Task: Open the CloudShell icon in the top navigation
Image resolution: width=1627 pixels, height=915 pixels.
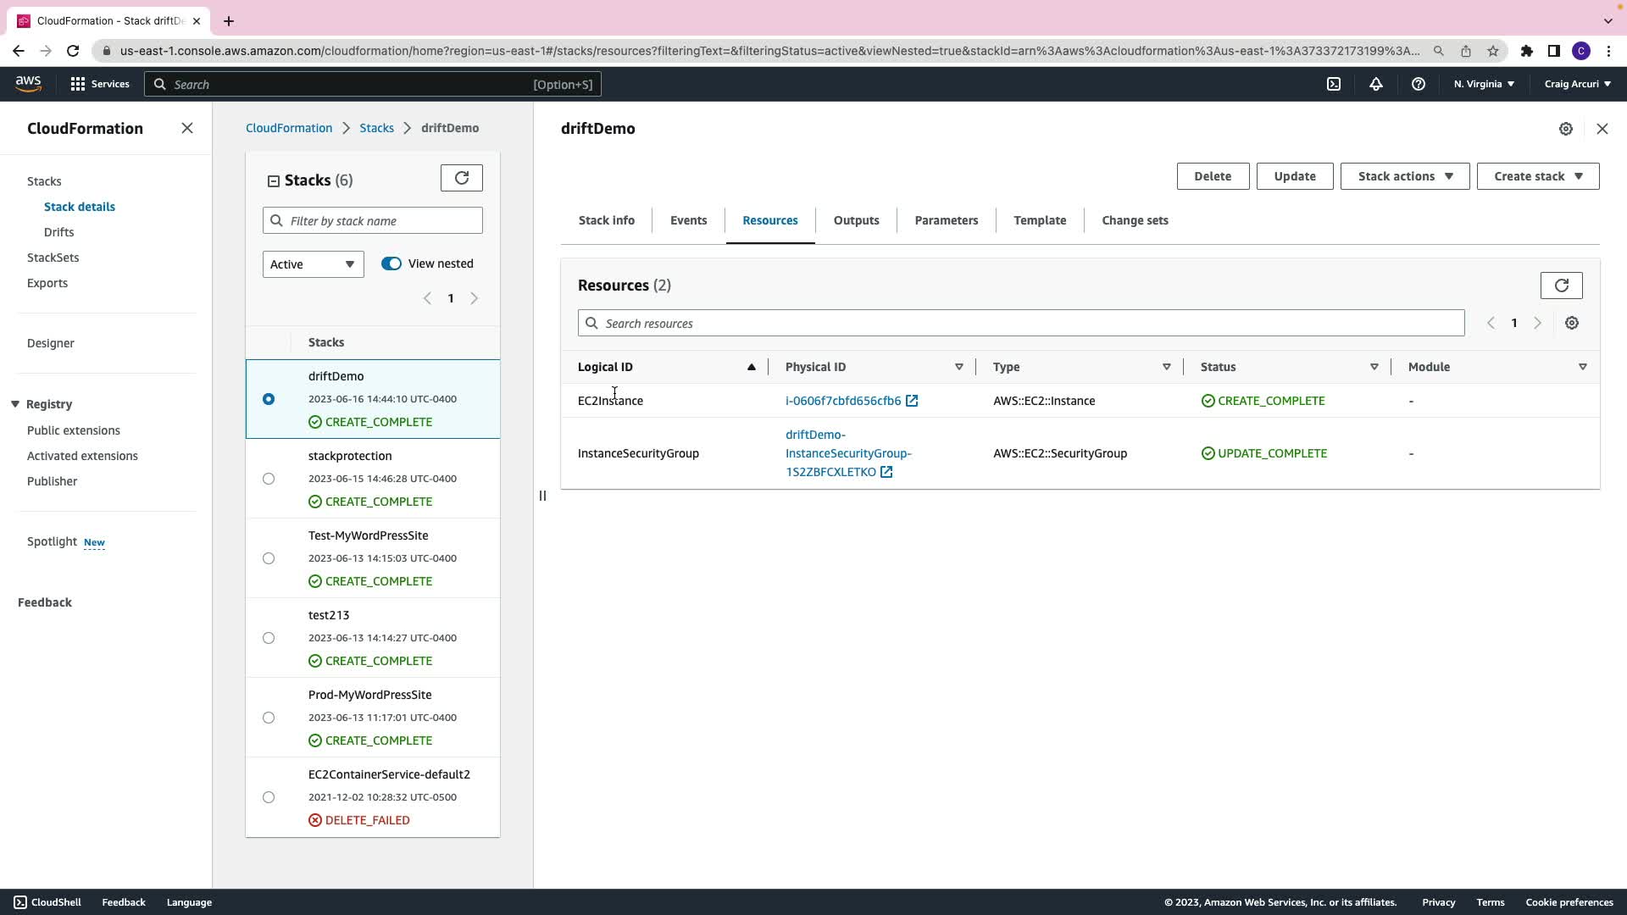Action: point(1334,84)
